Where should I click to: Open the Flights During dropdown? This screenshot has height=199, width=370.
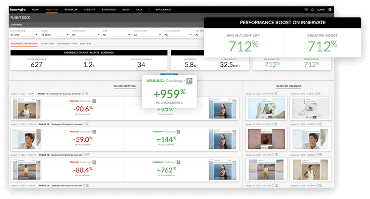pyautogui.click(x=24, y=35)
